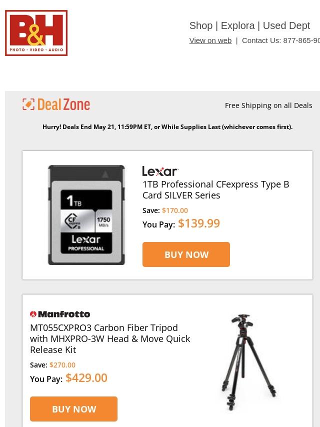Click Buy Now for Lexar CFexpress card

[186, 254]
